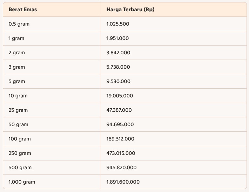
Task: Click the 9.530.000 price value
Action: (x=118, y=81)
